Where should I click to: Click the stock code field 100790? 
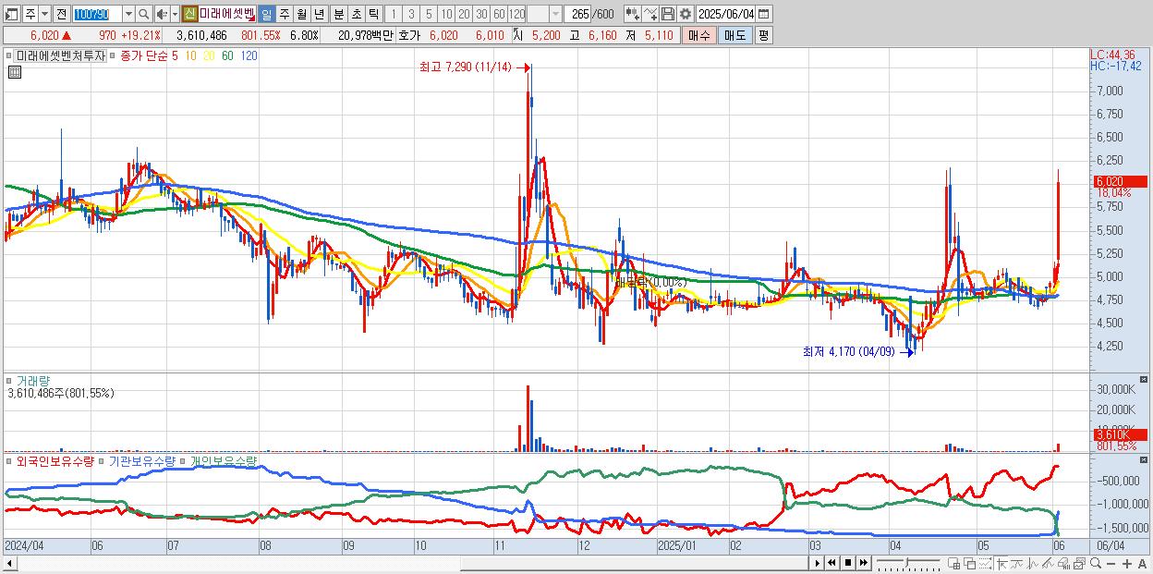tap(97, 14)
